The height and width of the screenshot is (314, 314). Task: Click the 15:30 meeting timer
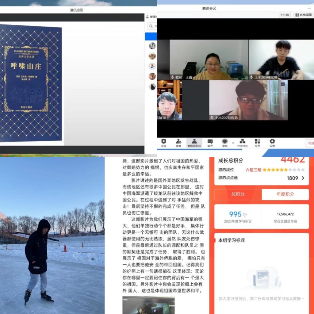coord(285,15)
